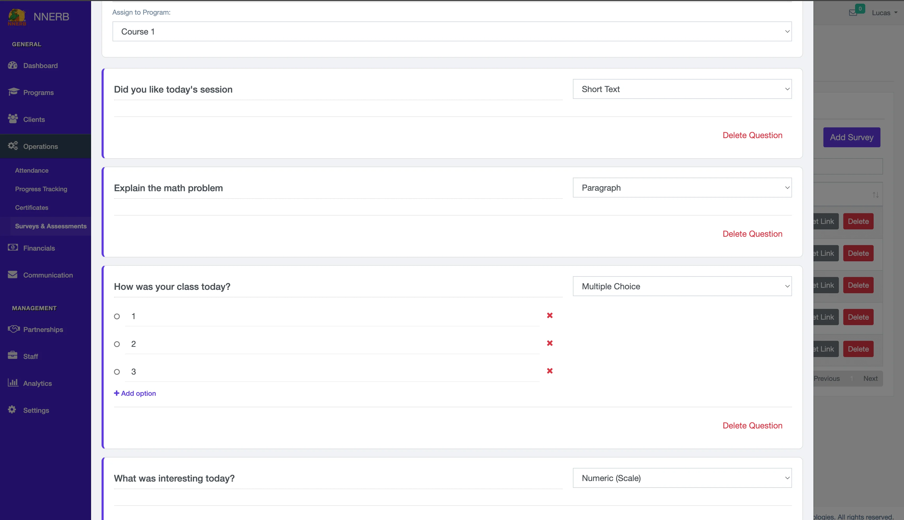This screenshot has height=520, width=904.
Task: Select radio button for option 1
Action: click(x=117, y=316)
